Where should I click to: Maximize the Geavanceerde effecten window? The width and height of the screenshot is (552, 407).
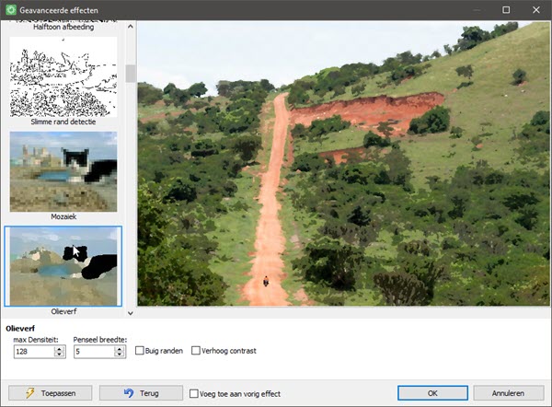pyautogui.click(x=506, y=10)
